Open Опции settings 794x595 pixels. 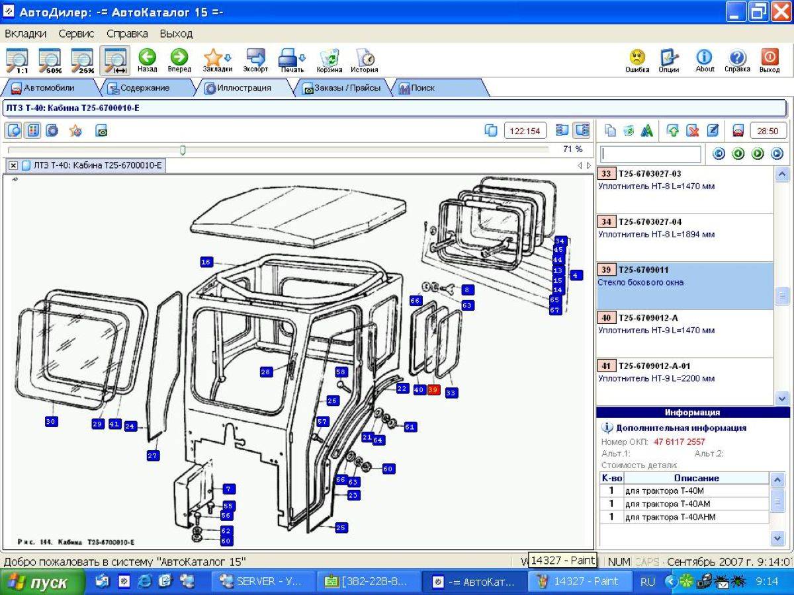point(669,60)
